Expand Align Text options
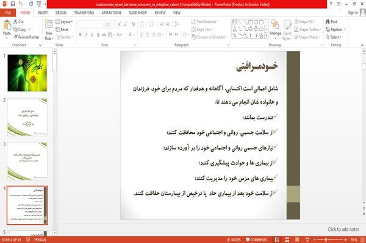Viewport: 366px width, 243px height. click(x=202, y=29)
